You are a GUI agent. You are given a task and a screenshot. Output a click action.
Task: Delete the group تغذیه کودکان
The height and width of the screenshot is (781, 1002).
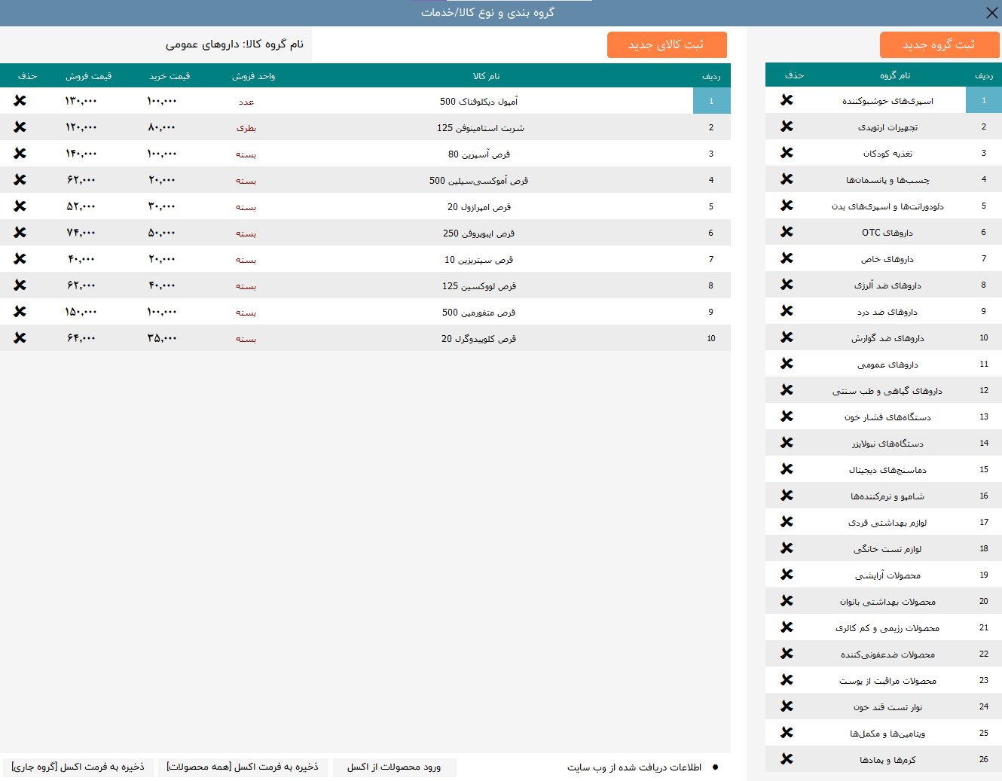pyautogui.click(x=787, y=153)
